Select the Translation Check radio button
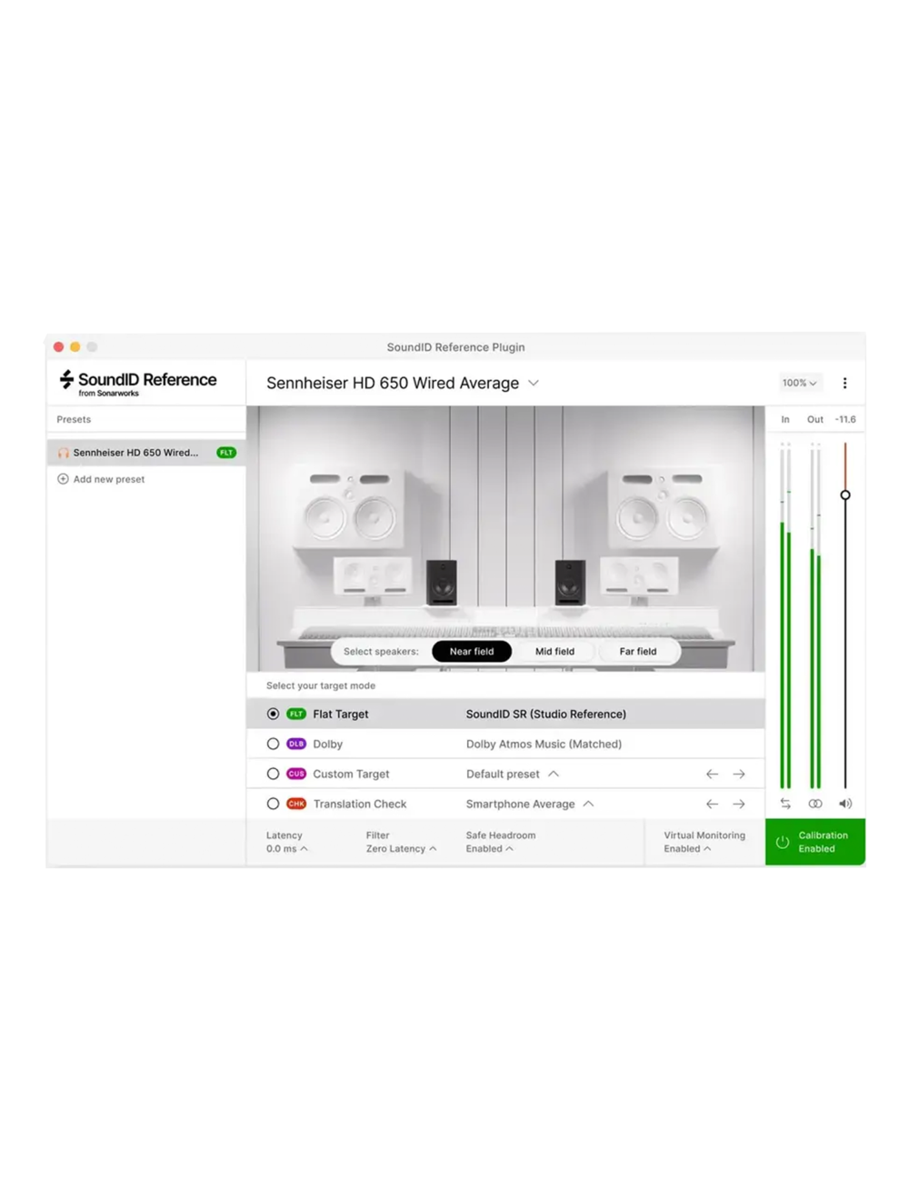 pos(273,804)
